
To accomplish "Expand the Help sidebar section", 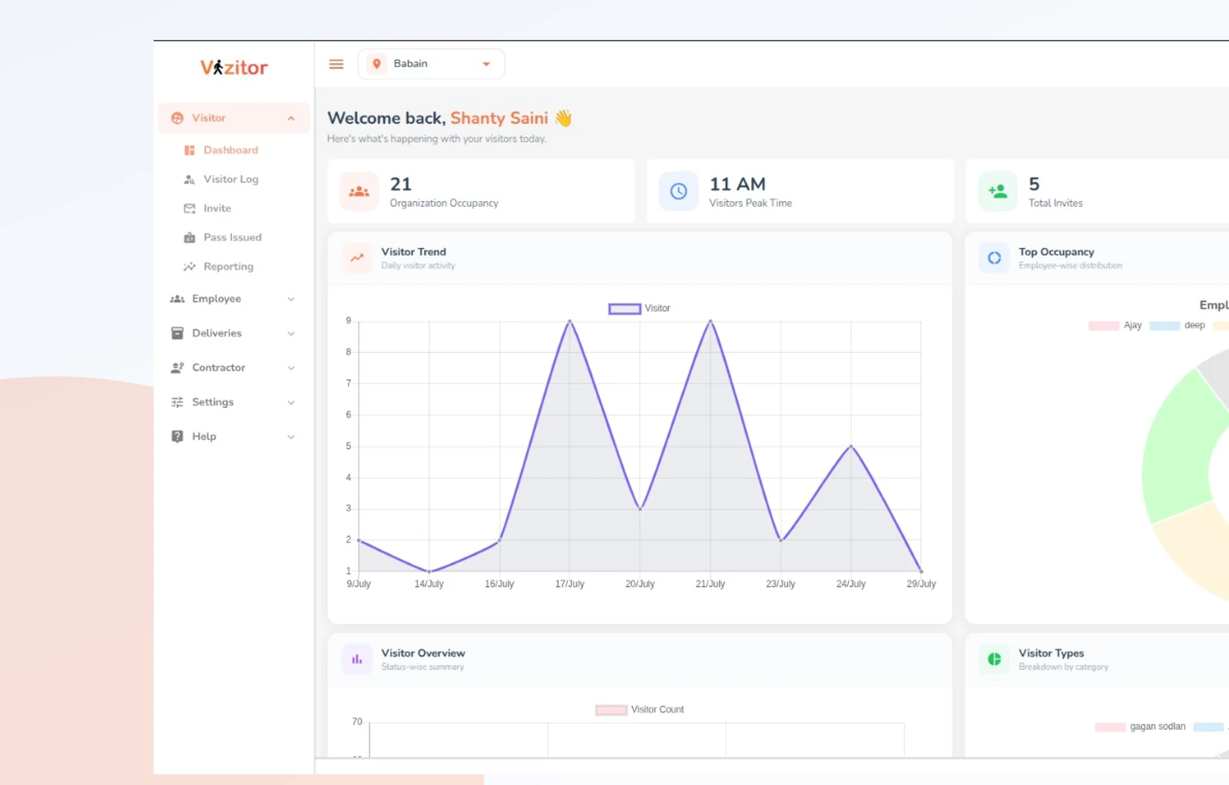I will [234, 437].
